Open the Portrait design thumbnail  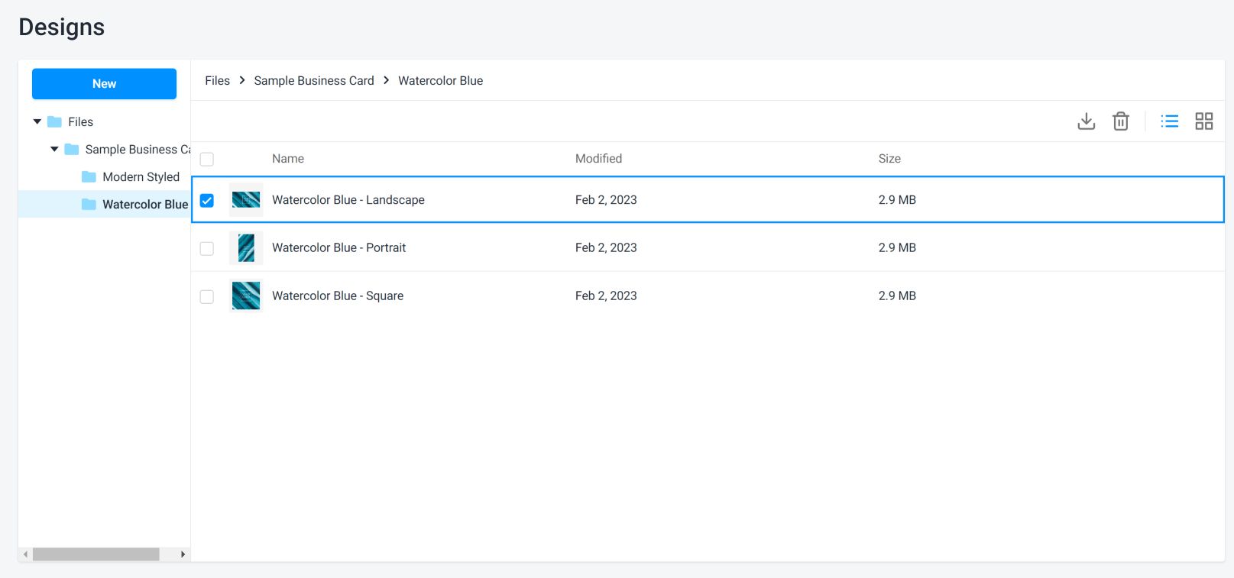[246, 248]
